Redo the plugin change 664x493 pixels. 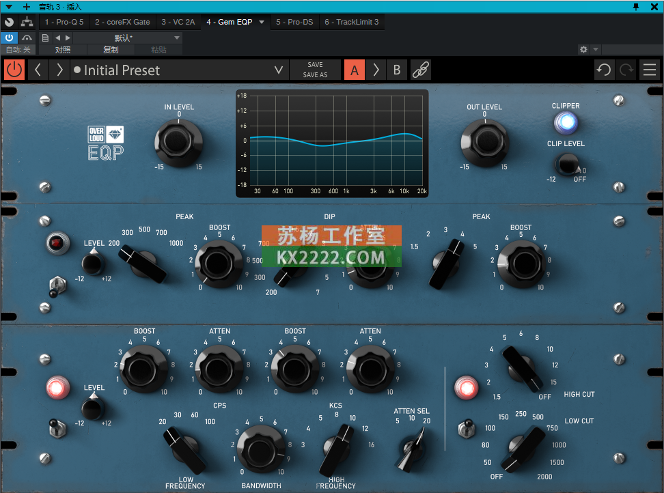click(626, 70)
